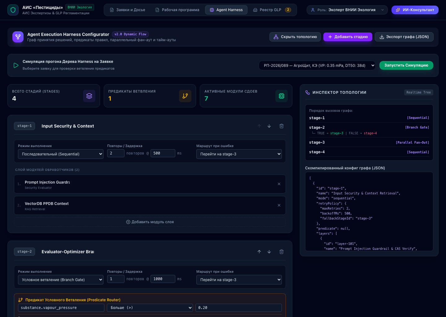Screen dimensions: 446x317
Task: Switch to Заявки и Досье tab
Action: tap(128, 10)
